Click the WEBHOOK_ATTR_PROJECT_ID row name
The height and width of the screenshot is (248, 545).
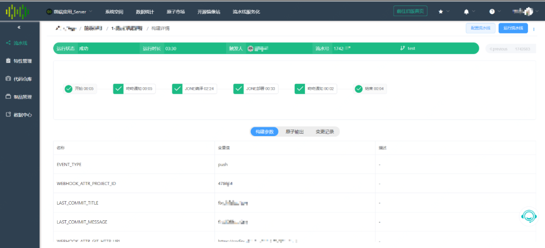coord(86,183)
